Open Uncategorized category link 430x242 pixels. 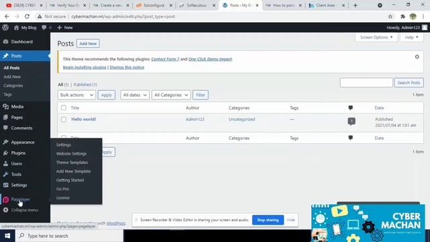tap(242, 120)
